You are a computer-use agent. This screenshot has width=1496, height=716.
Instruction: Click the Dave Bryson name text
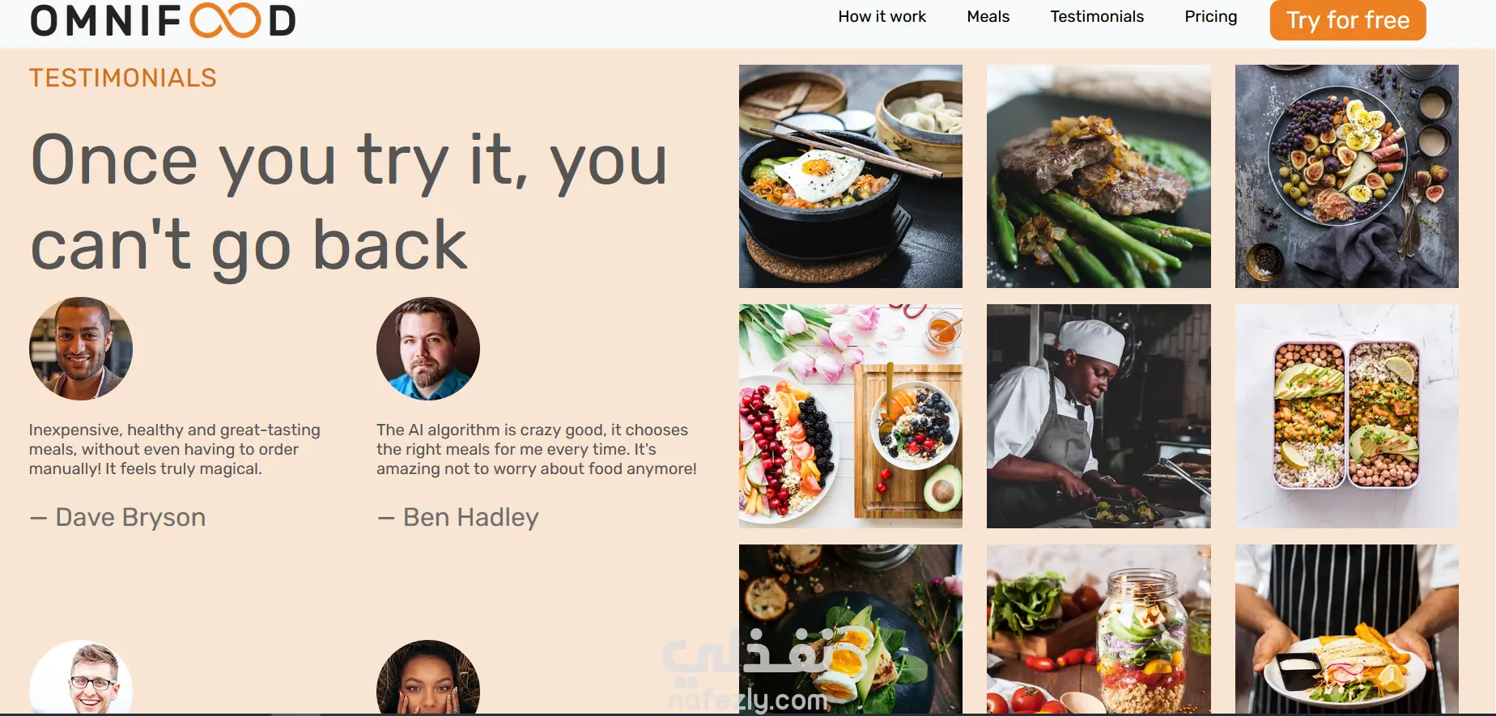tap(130, 517)
